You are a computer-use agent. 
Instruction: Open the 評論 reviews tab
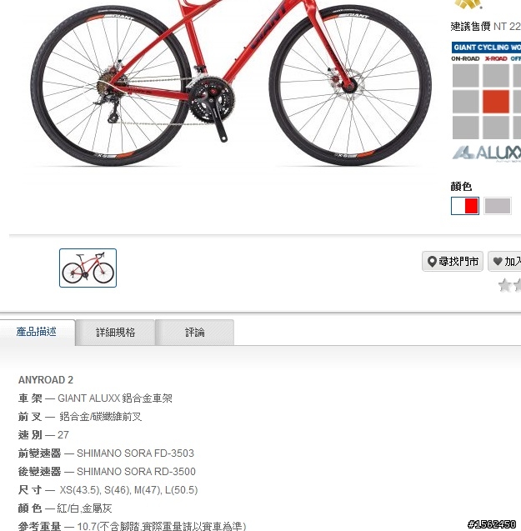195,333
